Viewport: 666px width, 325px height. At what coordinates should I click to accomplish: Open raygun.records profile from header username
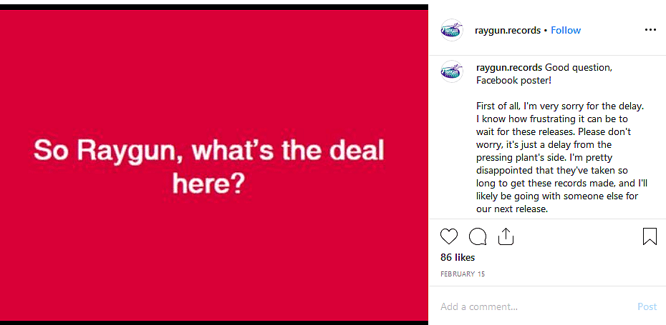click(508, 30)
